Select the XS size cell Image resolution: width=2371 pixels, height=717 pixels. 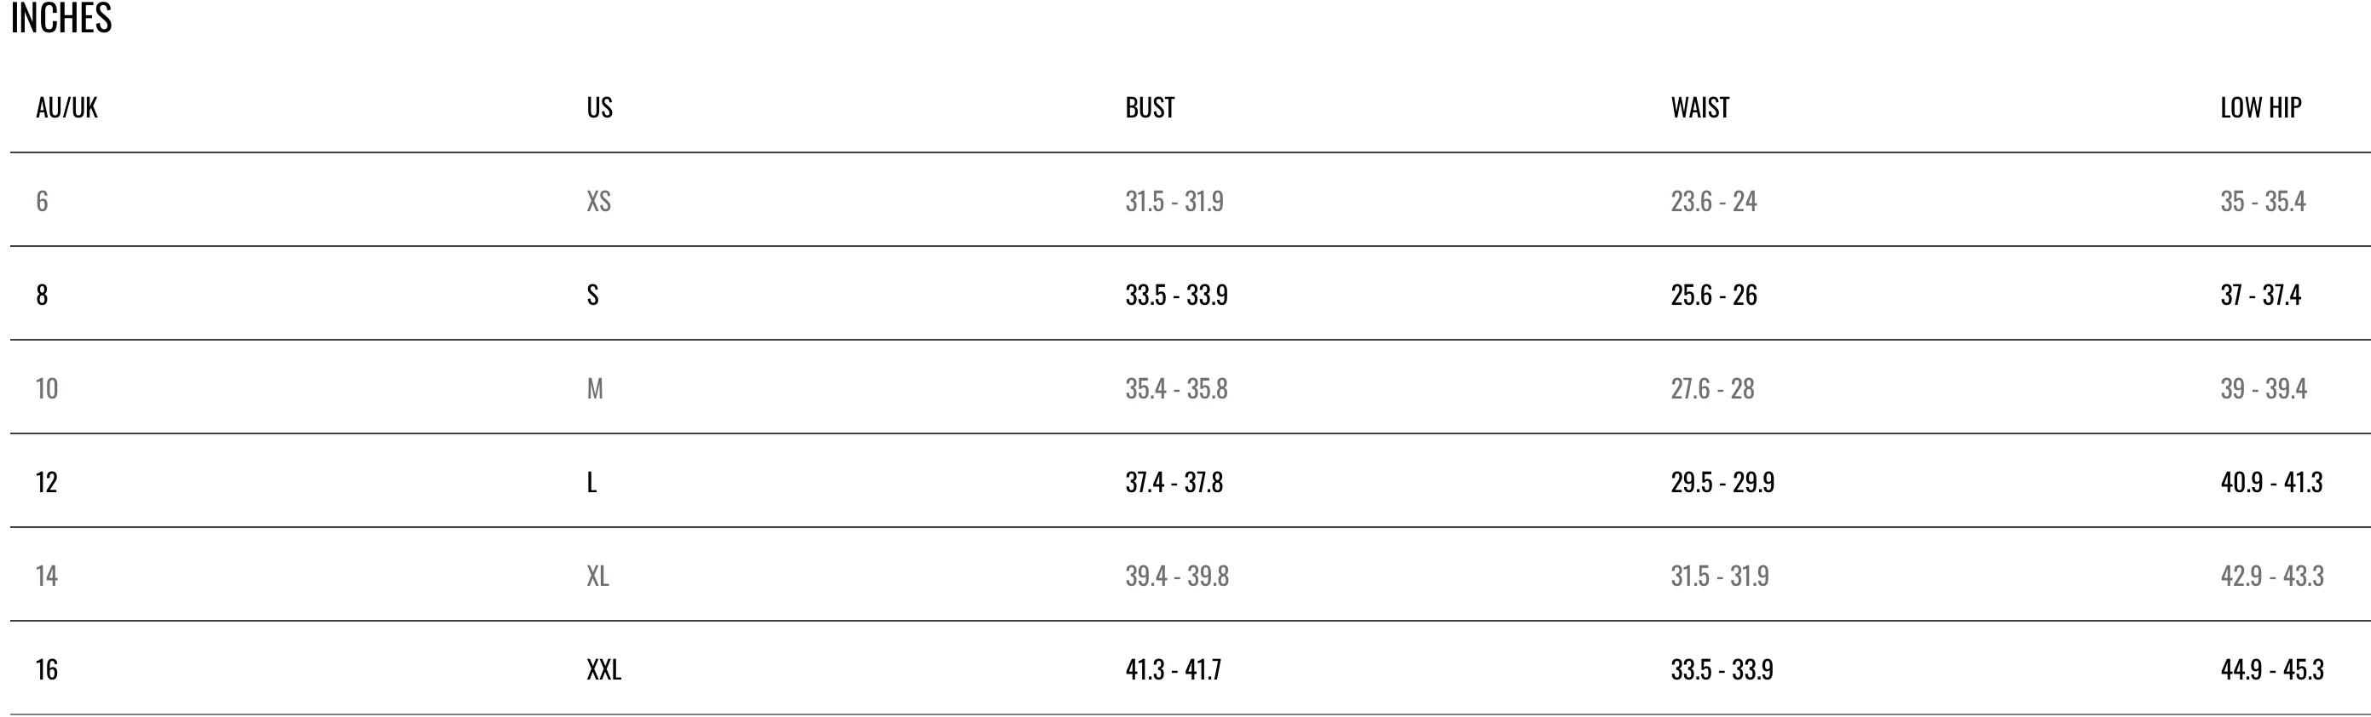(598, 201)
